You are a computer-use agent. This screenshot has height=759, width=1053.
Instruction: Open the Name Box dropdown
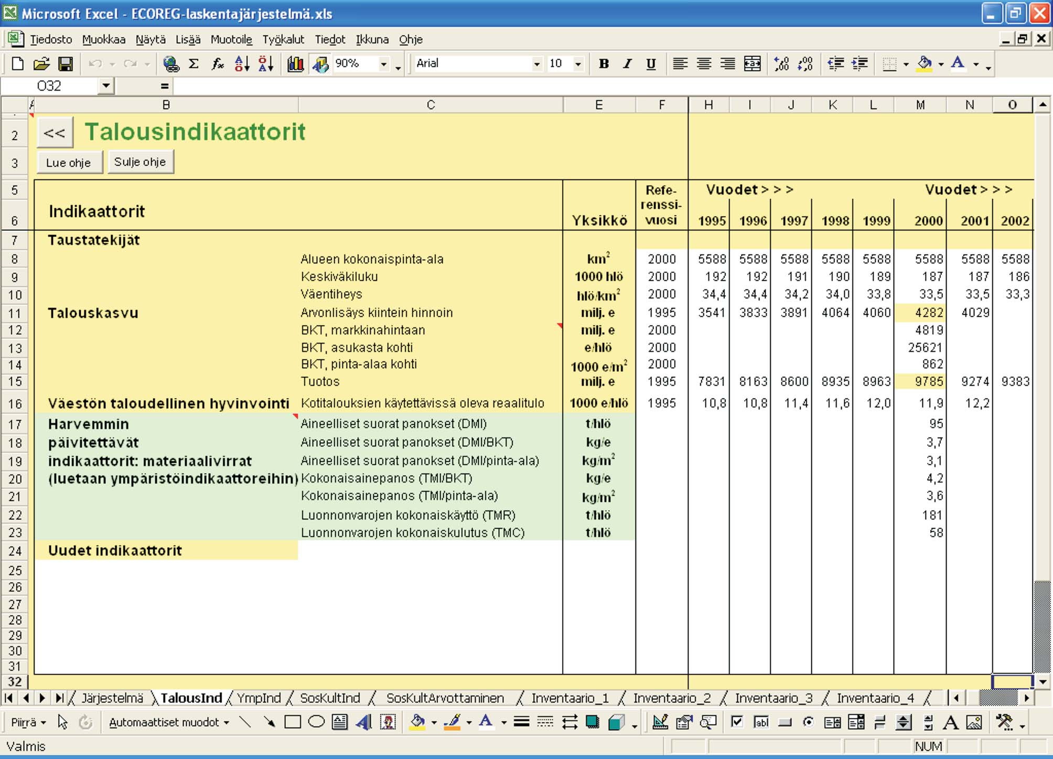(106, 85)
